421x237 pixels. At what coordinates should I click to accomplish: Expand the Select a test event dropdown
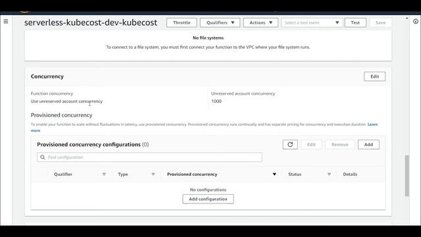tap(312, 22)
